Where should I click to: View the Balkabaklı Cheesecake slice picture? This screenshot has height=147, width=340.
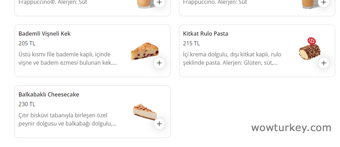coord(145,111)
